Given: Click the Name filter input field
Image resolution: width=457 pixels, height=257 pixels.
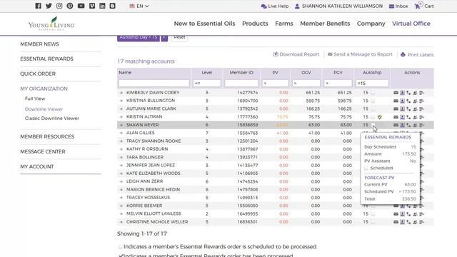Looking at the screenshot, I should point(154,84).
